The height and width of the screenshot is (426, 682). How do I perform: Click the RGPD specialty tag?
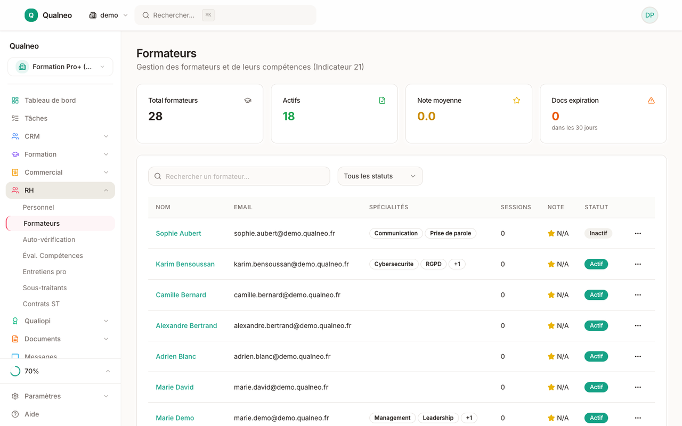click(x=434, y=264)
